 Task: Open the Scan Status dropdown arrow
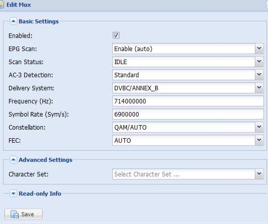click(259, 62)
